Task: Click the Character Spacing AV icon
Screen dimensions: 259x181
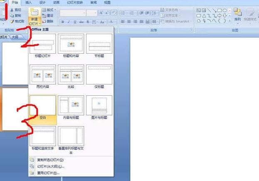Action: point(94,22)
